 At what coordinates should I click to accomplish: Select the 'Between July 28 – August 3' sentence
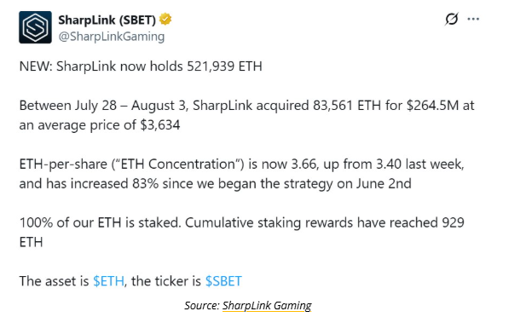(246, 115)
